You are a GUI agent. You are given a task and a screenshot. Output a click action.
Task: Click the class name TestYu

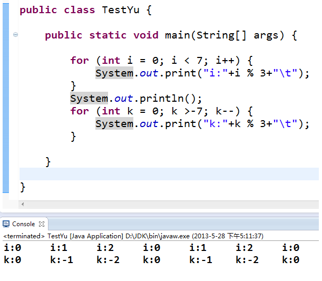click(x=121, y=10)
